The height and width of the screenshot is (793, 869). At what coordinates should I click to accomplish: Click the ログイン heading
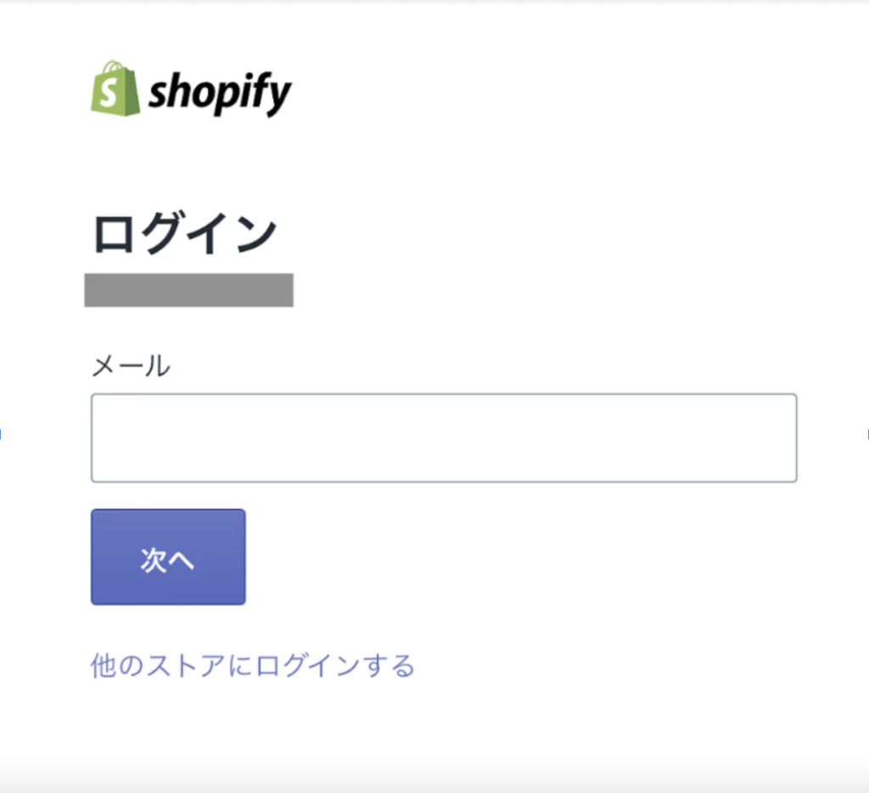pyautogui.click(x=184, y=234)
